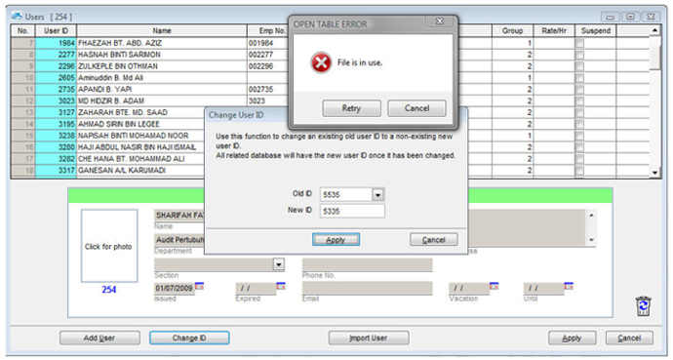Click User ID cell 3280
The width and height of the screenshot is (673, 360).
[x=57, y=147]
